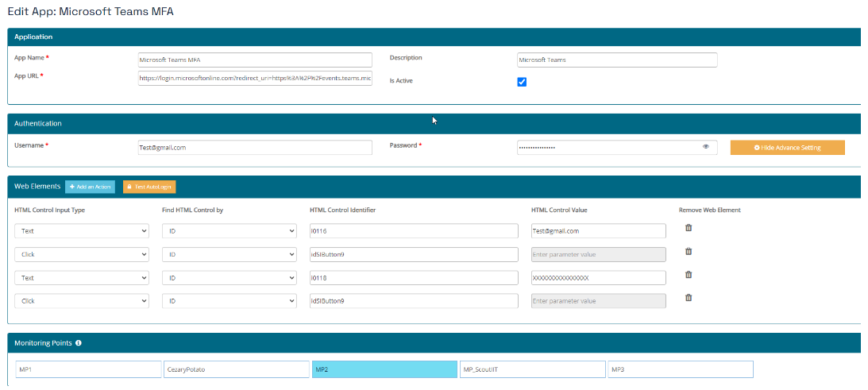The width and height of the screenshot is (868, 390).
Task: Open Input Type dropdown for I0116 row
Action: (x=81, y=231)
